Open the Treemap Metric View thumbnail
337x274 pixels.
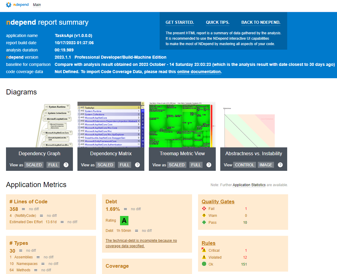(182, 125)
